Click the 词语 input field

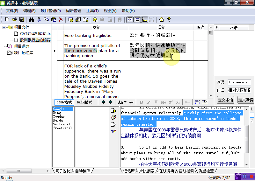[239, 82]
